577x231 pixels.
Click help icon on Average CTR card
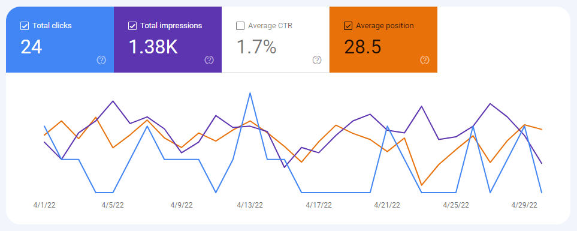pos(317,60)
